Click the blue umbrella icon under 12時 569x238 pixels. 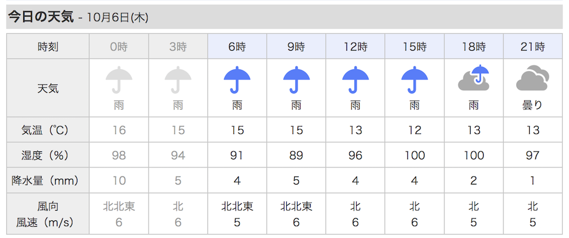[355, 80]
